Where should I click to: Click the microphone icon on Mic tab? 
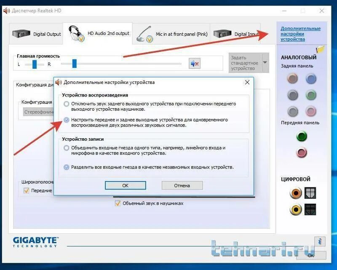(144, 35)
